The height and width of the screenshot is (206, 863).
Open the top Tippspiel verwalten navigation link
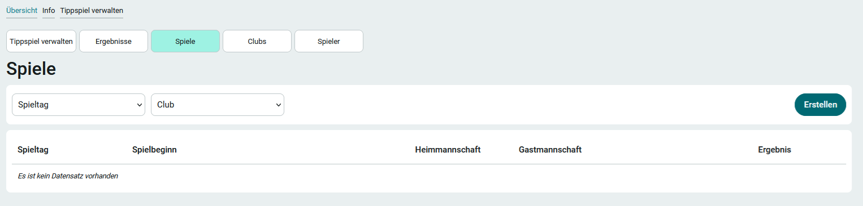[92, 10]
